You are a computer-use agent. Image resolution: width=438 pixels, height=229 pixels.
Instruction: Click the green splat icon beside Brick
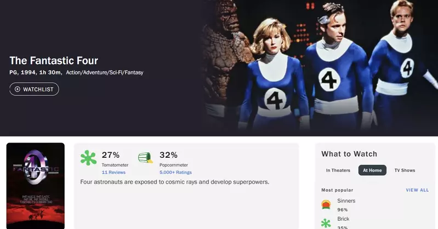coord(326,223)
